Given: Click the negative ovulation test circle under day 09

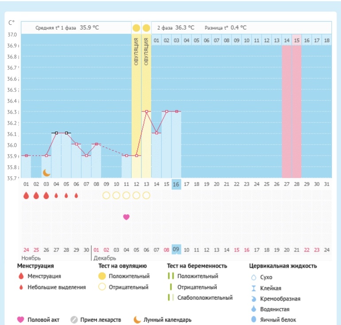Looking at the screenshot, I should pyautogui.click(x=106, y=195).
